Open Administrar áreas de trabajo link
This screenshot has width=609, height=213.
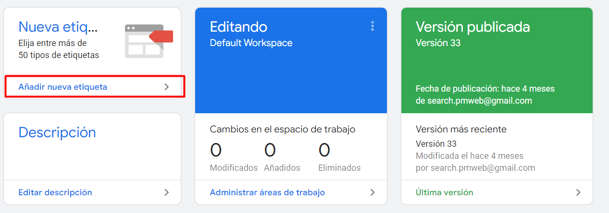pos(267,192)
